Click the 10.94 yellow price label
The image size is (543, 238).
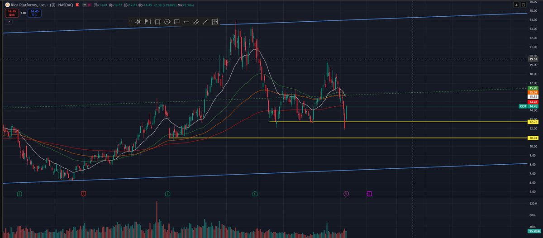[x=533, y=138]
